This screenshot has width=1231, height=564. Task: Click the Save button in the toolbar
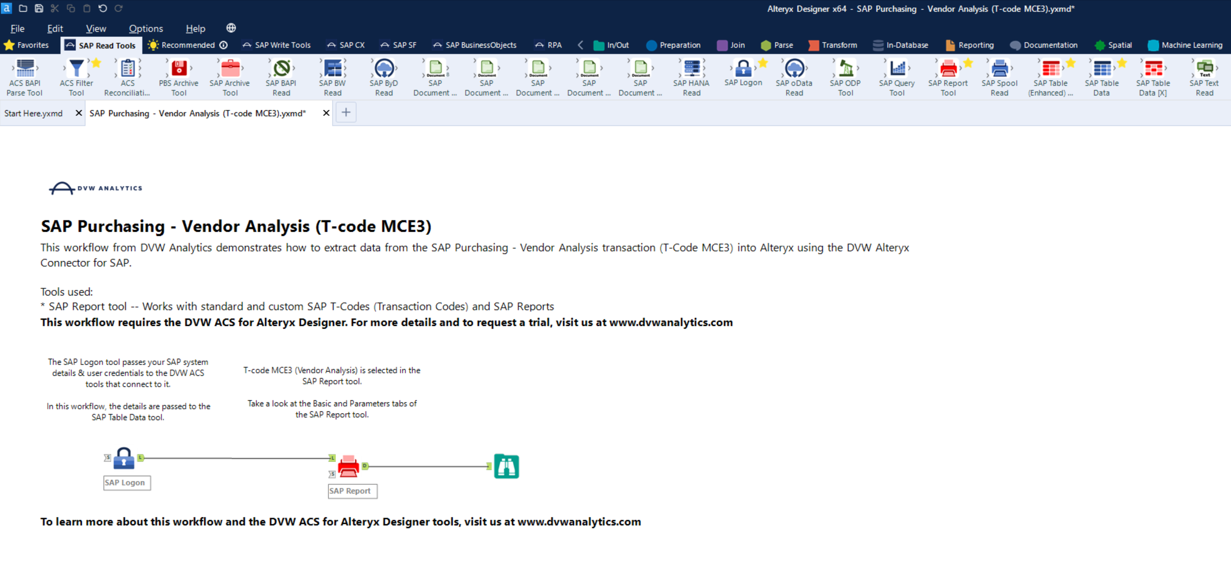(38, 8)
